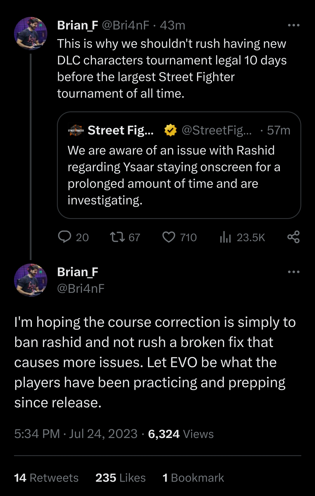This screenshot has height=496, width=315.
Task: Click the 6,324 Views count
Action: coord(181,434)
